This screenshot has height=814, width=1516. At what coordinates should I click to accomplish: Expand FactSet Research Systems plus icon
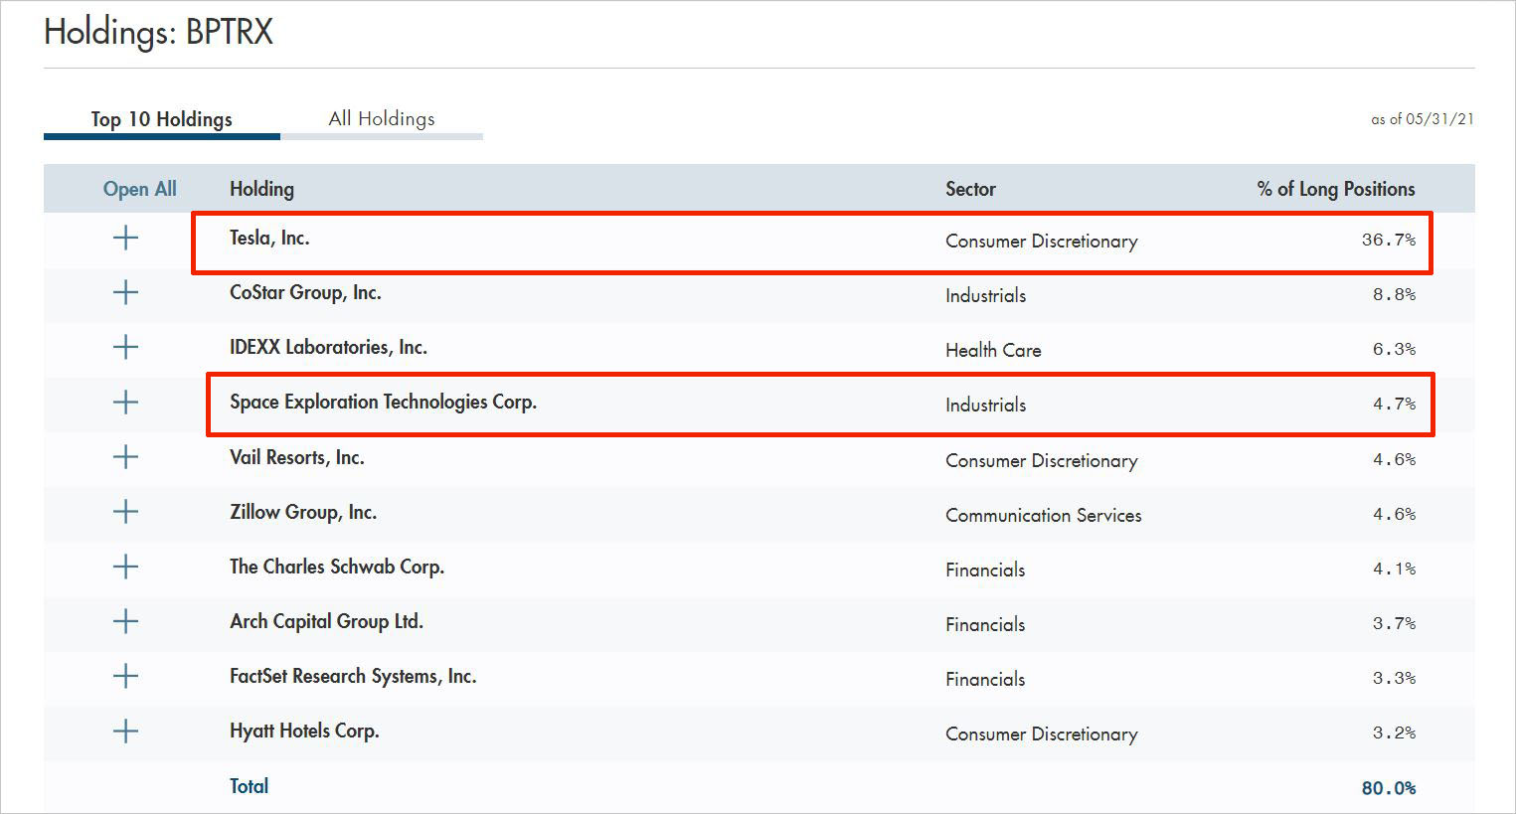(125, 676)
